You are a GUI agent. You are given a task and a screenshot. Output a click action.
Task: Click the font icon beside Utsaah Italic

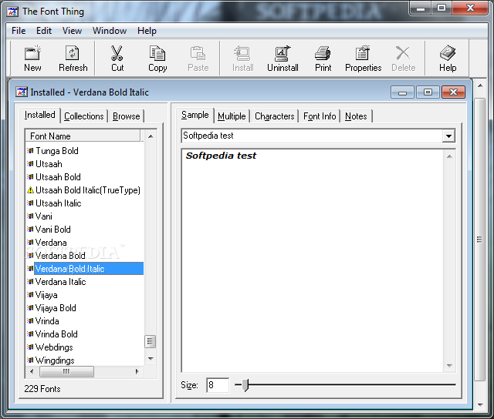coord(30,203)
